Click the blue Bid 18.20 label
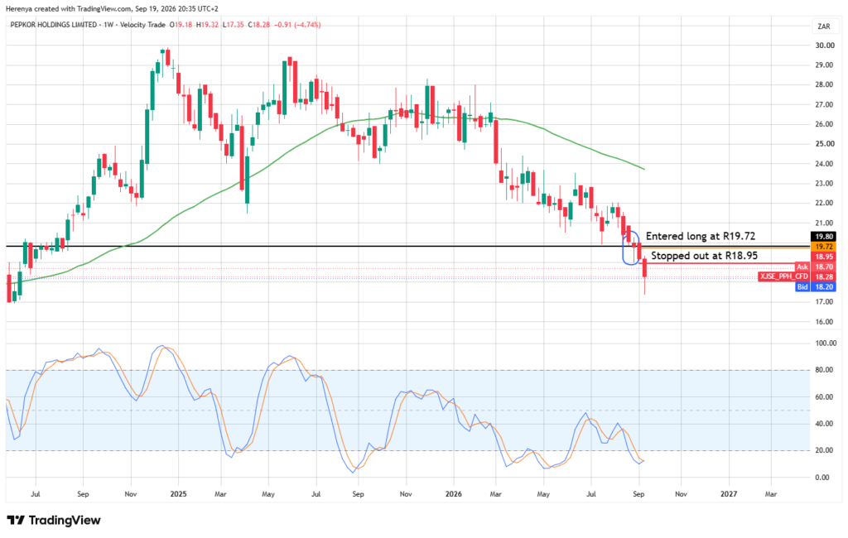848x538 pixels. 816,286
